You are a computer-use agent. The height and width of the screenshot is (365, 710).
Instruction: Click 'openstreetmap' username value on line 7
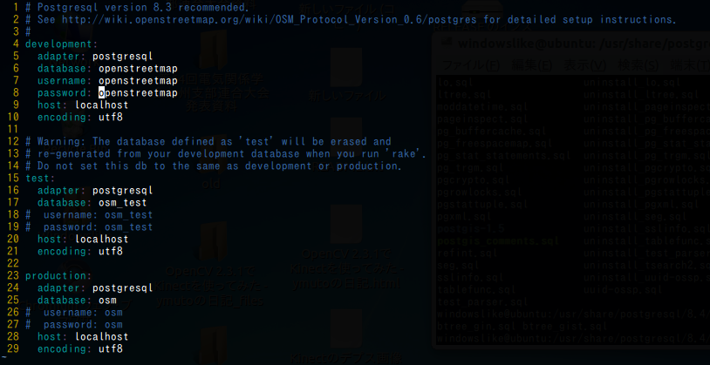[x=138, y=80]
